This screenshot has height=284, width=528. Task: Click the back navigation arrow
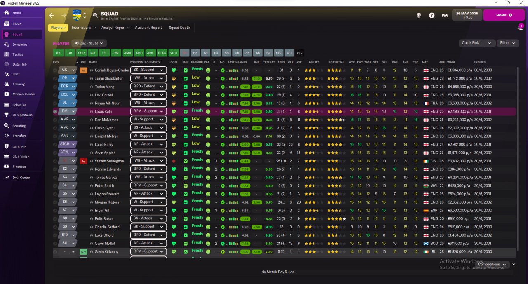tap(52, 15)
